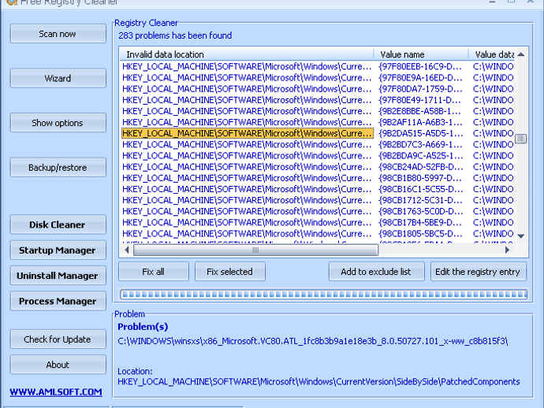This screenshot has width=544, height=408.
Task: Select row with value {9B2BD7C3-A669-1...
Action: [318, 144]
